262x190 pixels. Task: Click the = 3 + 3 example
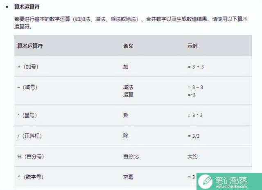point(196,67)
